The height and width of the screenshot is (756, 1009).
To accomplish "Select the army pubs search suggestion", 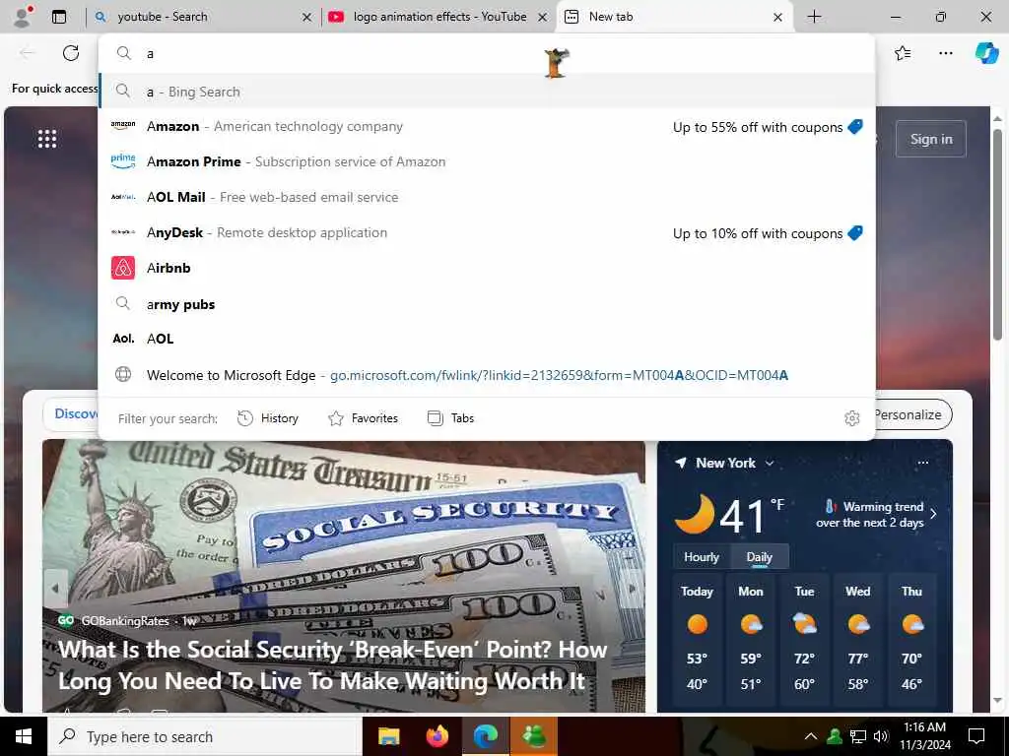I will (487, 304).
